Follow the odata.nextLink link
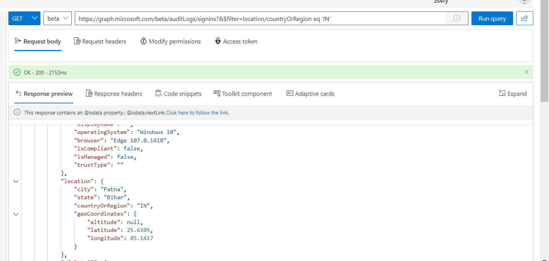Screen dimensions: 549x261 [197, 113]
